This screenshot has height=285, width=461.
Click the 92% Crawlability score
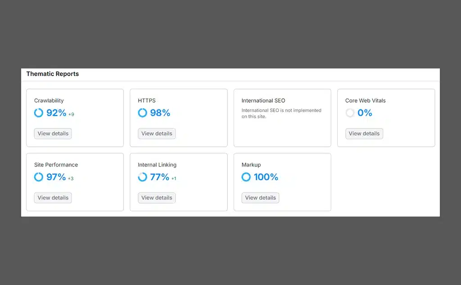click(56, 113)
